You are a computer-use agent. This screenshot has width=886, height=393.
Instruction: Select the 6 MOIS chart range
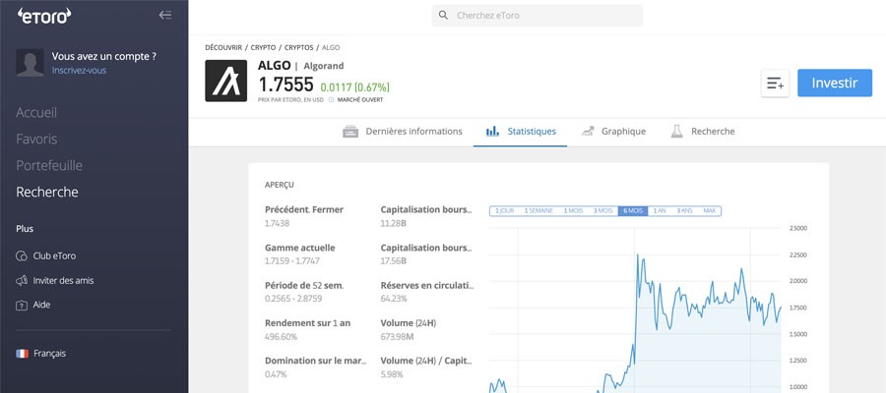click(633, 211)
